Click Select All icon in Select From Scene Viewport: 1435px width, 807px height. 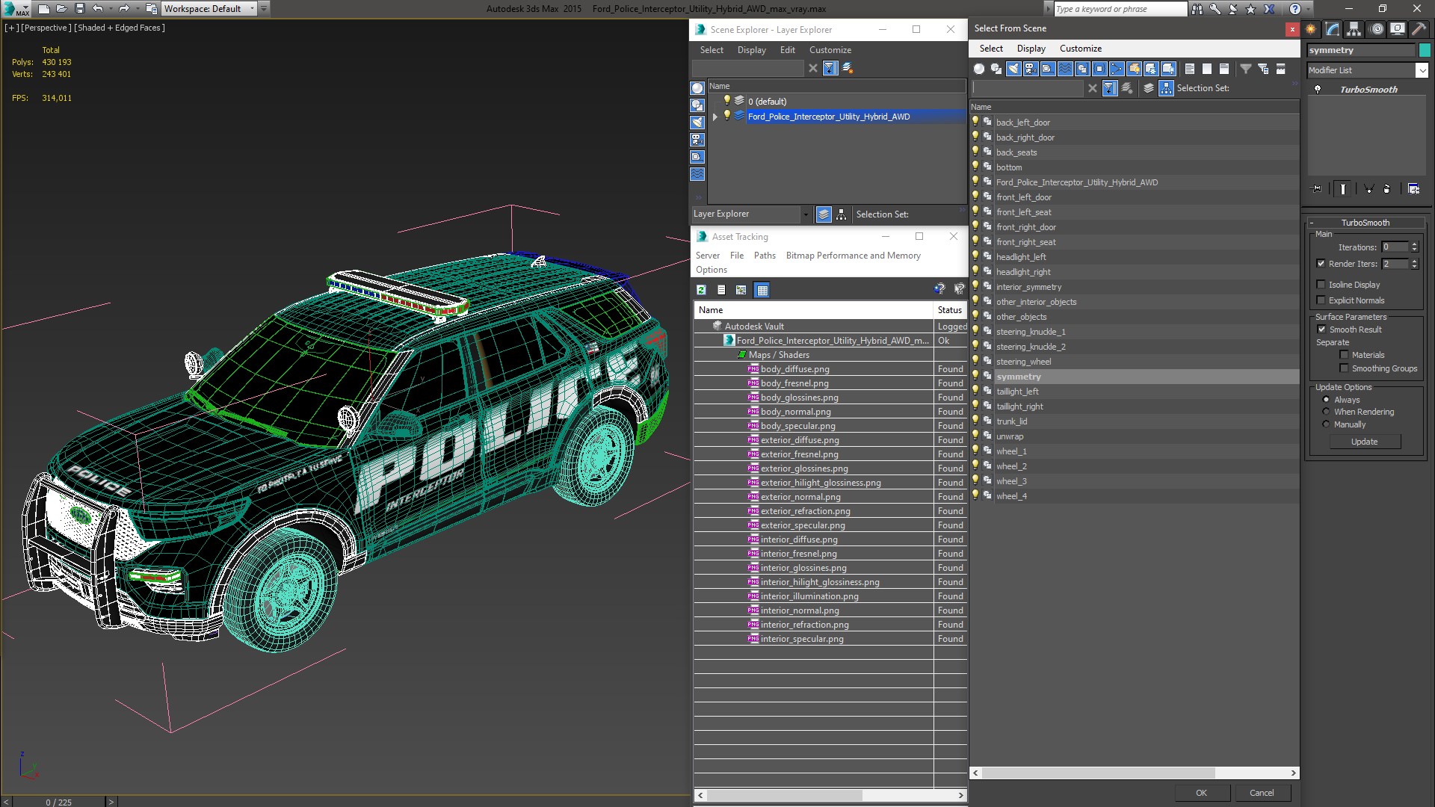(1190, 69)
